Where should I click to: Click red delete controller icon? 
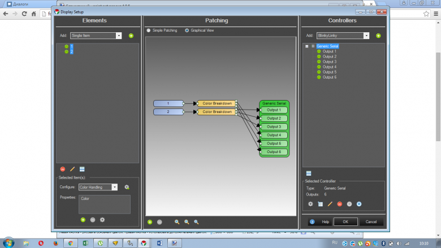pyautogui.click(x=339, y=203)
